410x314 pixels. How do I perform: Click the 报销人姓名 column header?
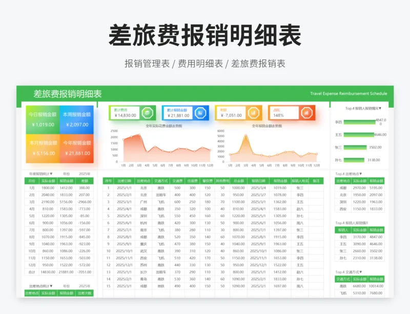[300, 181]
